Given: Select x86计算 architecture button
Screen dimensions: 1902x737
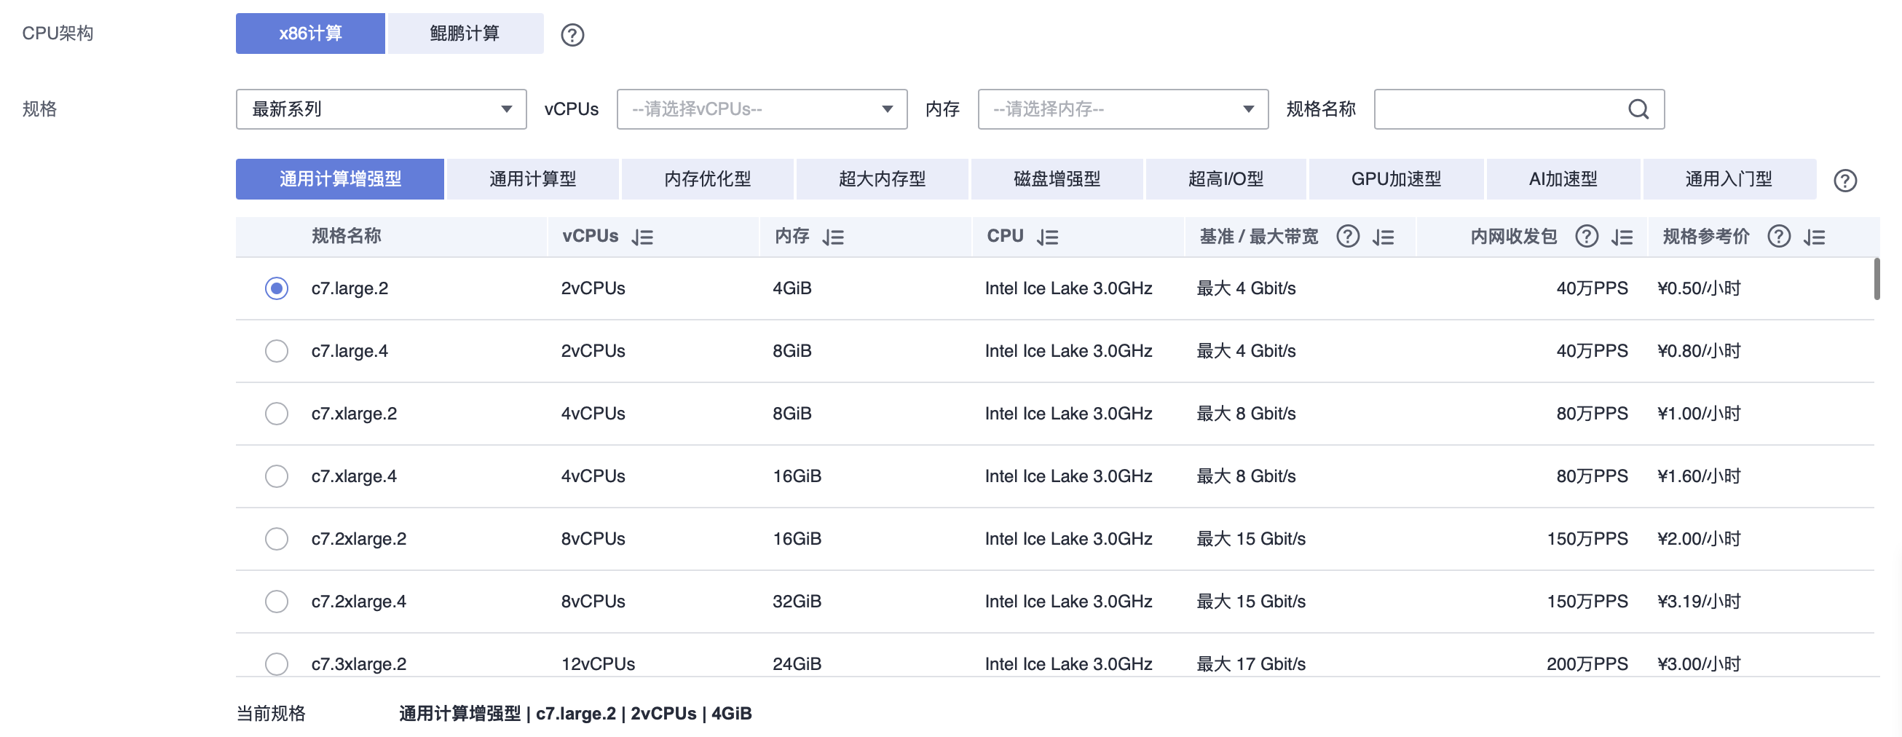Looking at the screenshot, I should [310, 33].
